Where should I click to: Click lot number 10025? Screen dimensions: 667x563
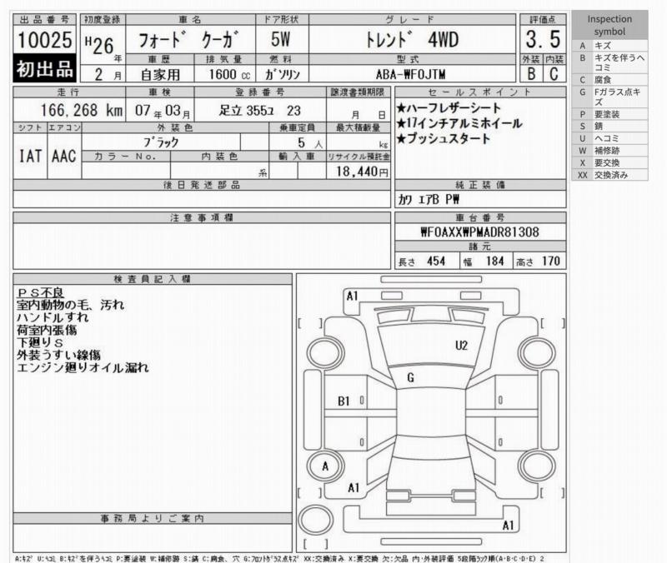(x=43, y=40)
